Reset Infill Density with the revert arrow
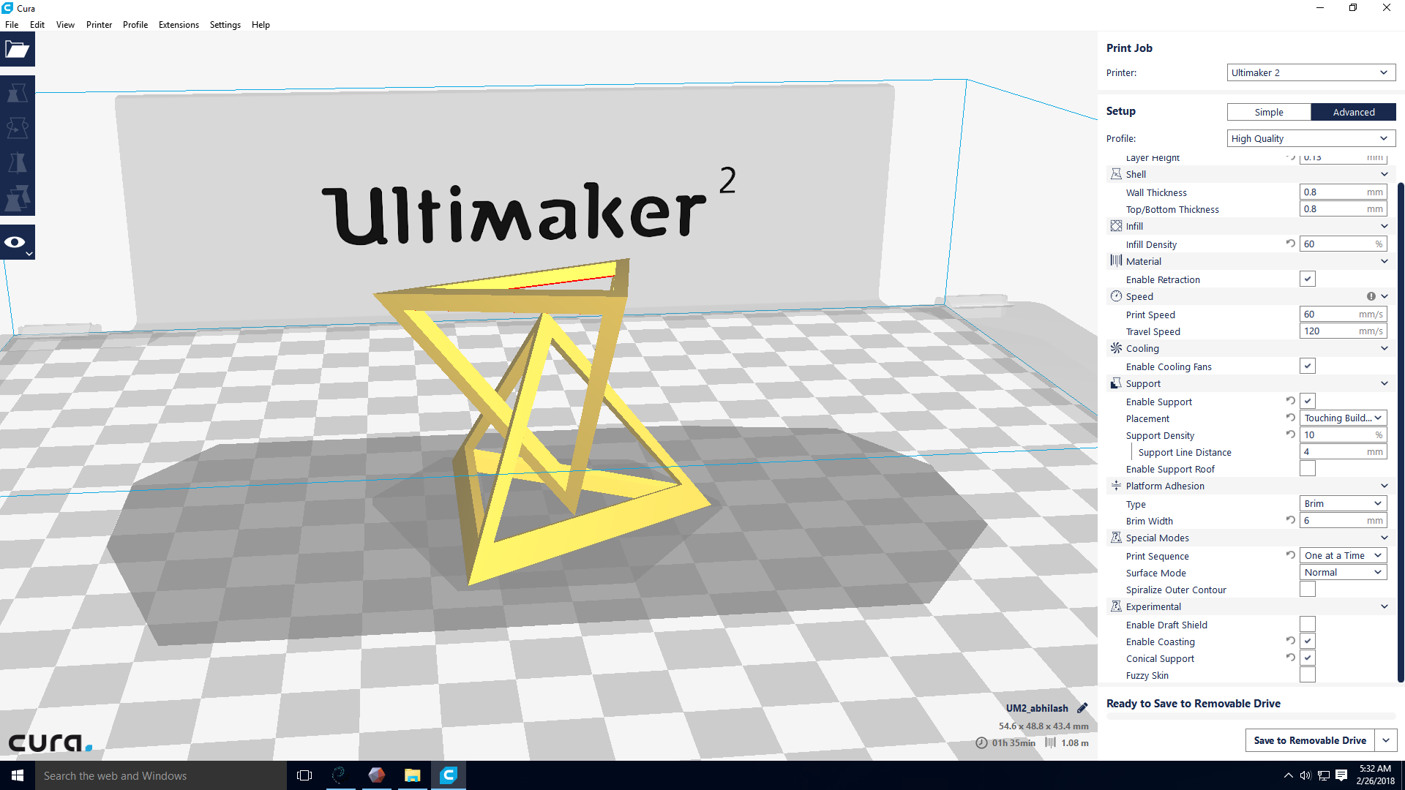Image resolution: width=1405 pixels, height=790 pixels. tap(1291, 244)
